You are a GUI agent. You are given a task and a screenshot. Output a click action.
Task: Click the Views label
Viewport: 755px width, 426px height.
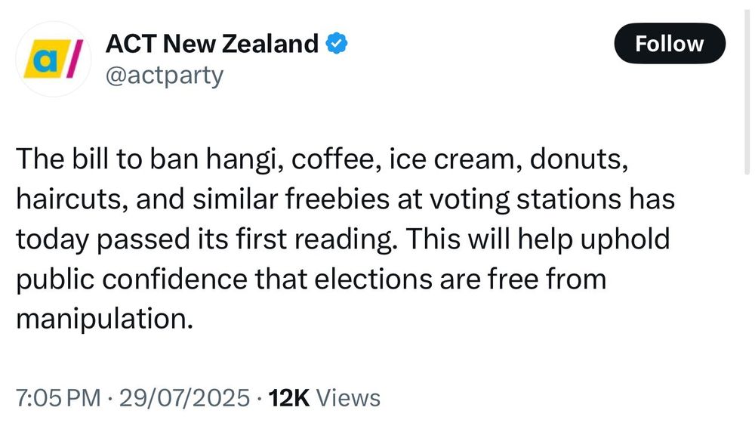pyautogui.click(x=348, y=398)
